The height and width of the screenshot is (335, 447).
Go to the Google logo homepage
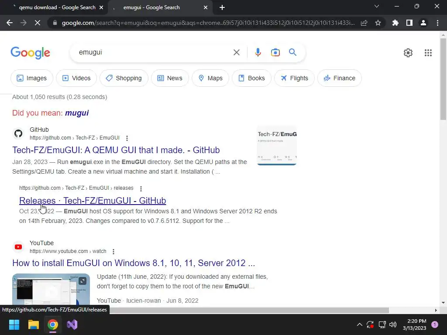point(30,53)
